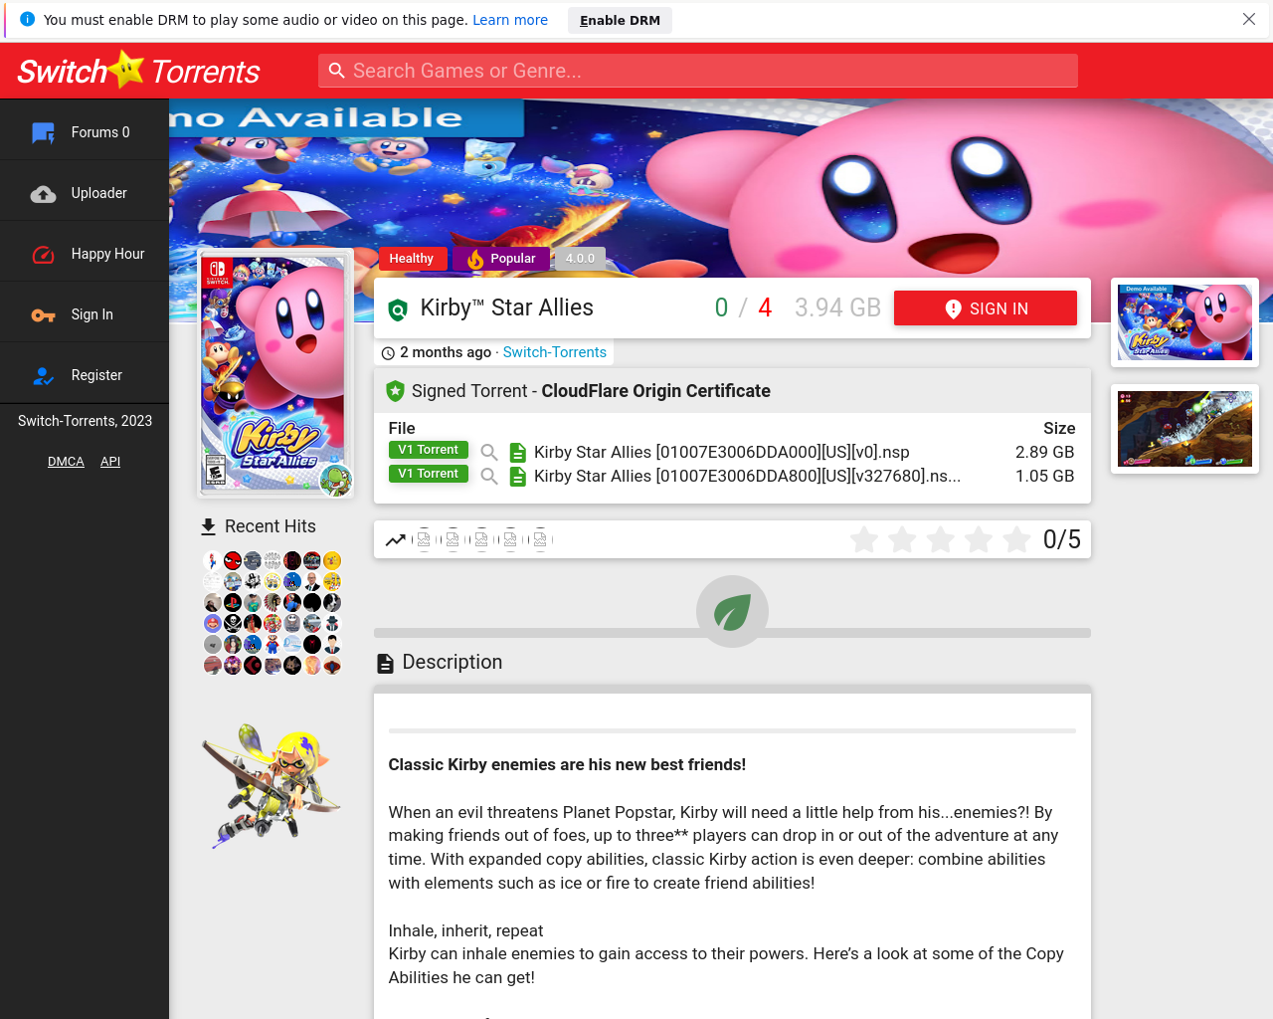Open the Forums sidebar icon

(43, 132)
